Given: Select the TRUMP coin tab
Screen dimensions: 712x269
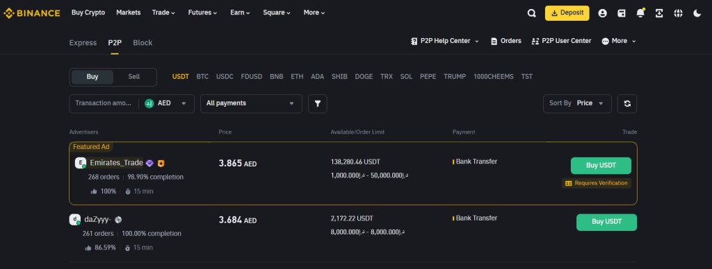Looking at the screenshot, I should coord(455,77).
